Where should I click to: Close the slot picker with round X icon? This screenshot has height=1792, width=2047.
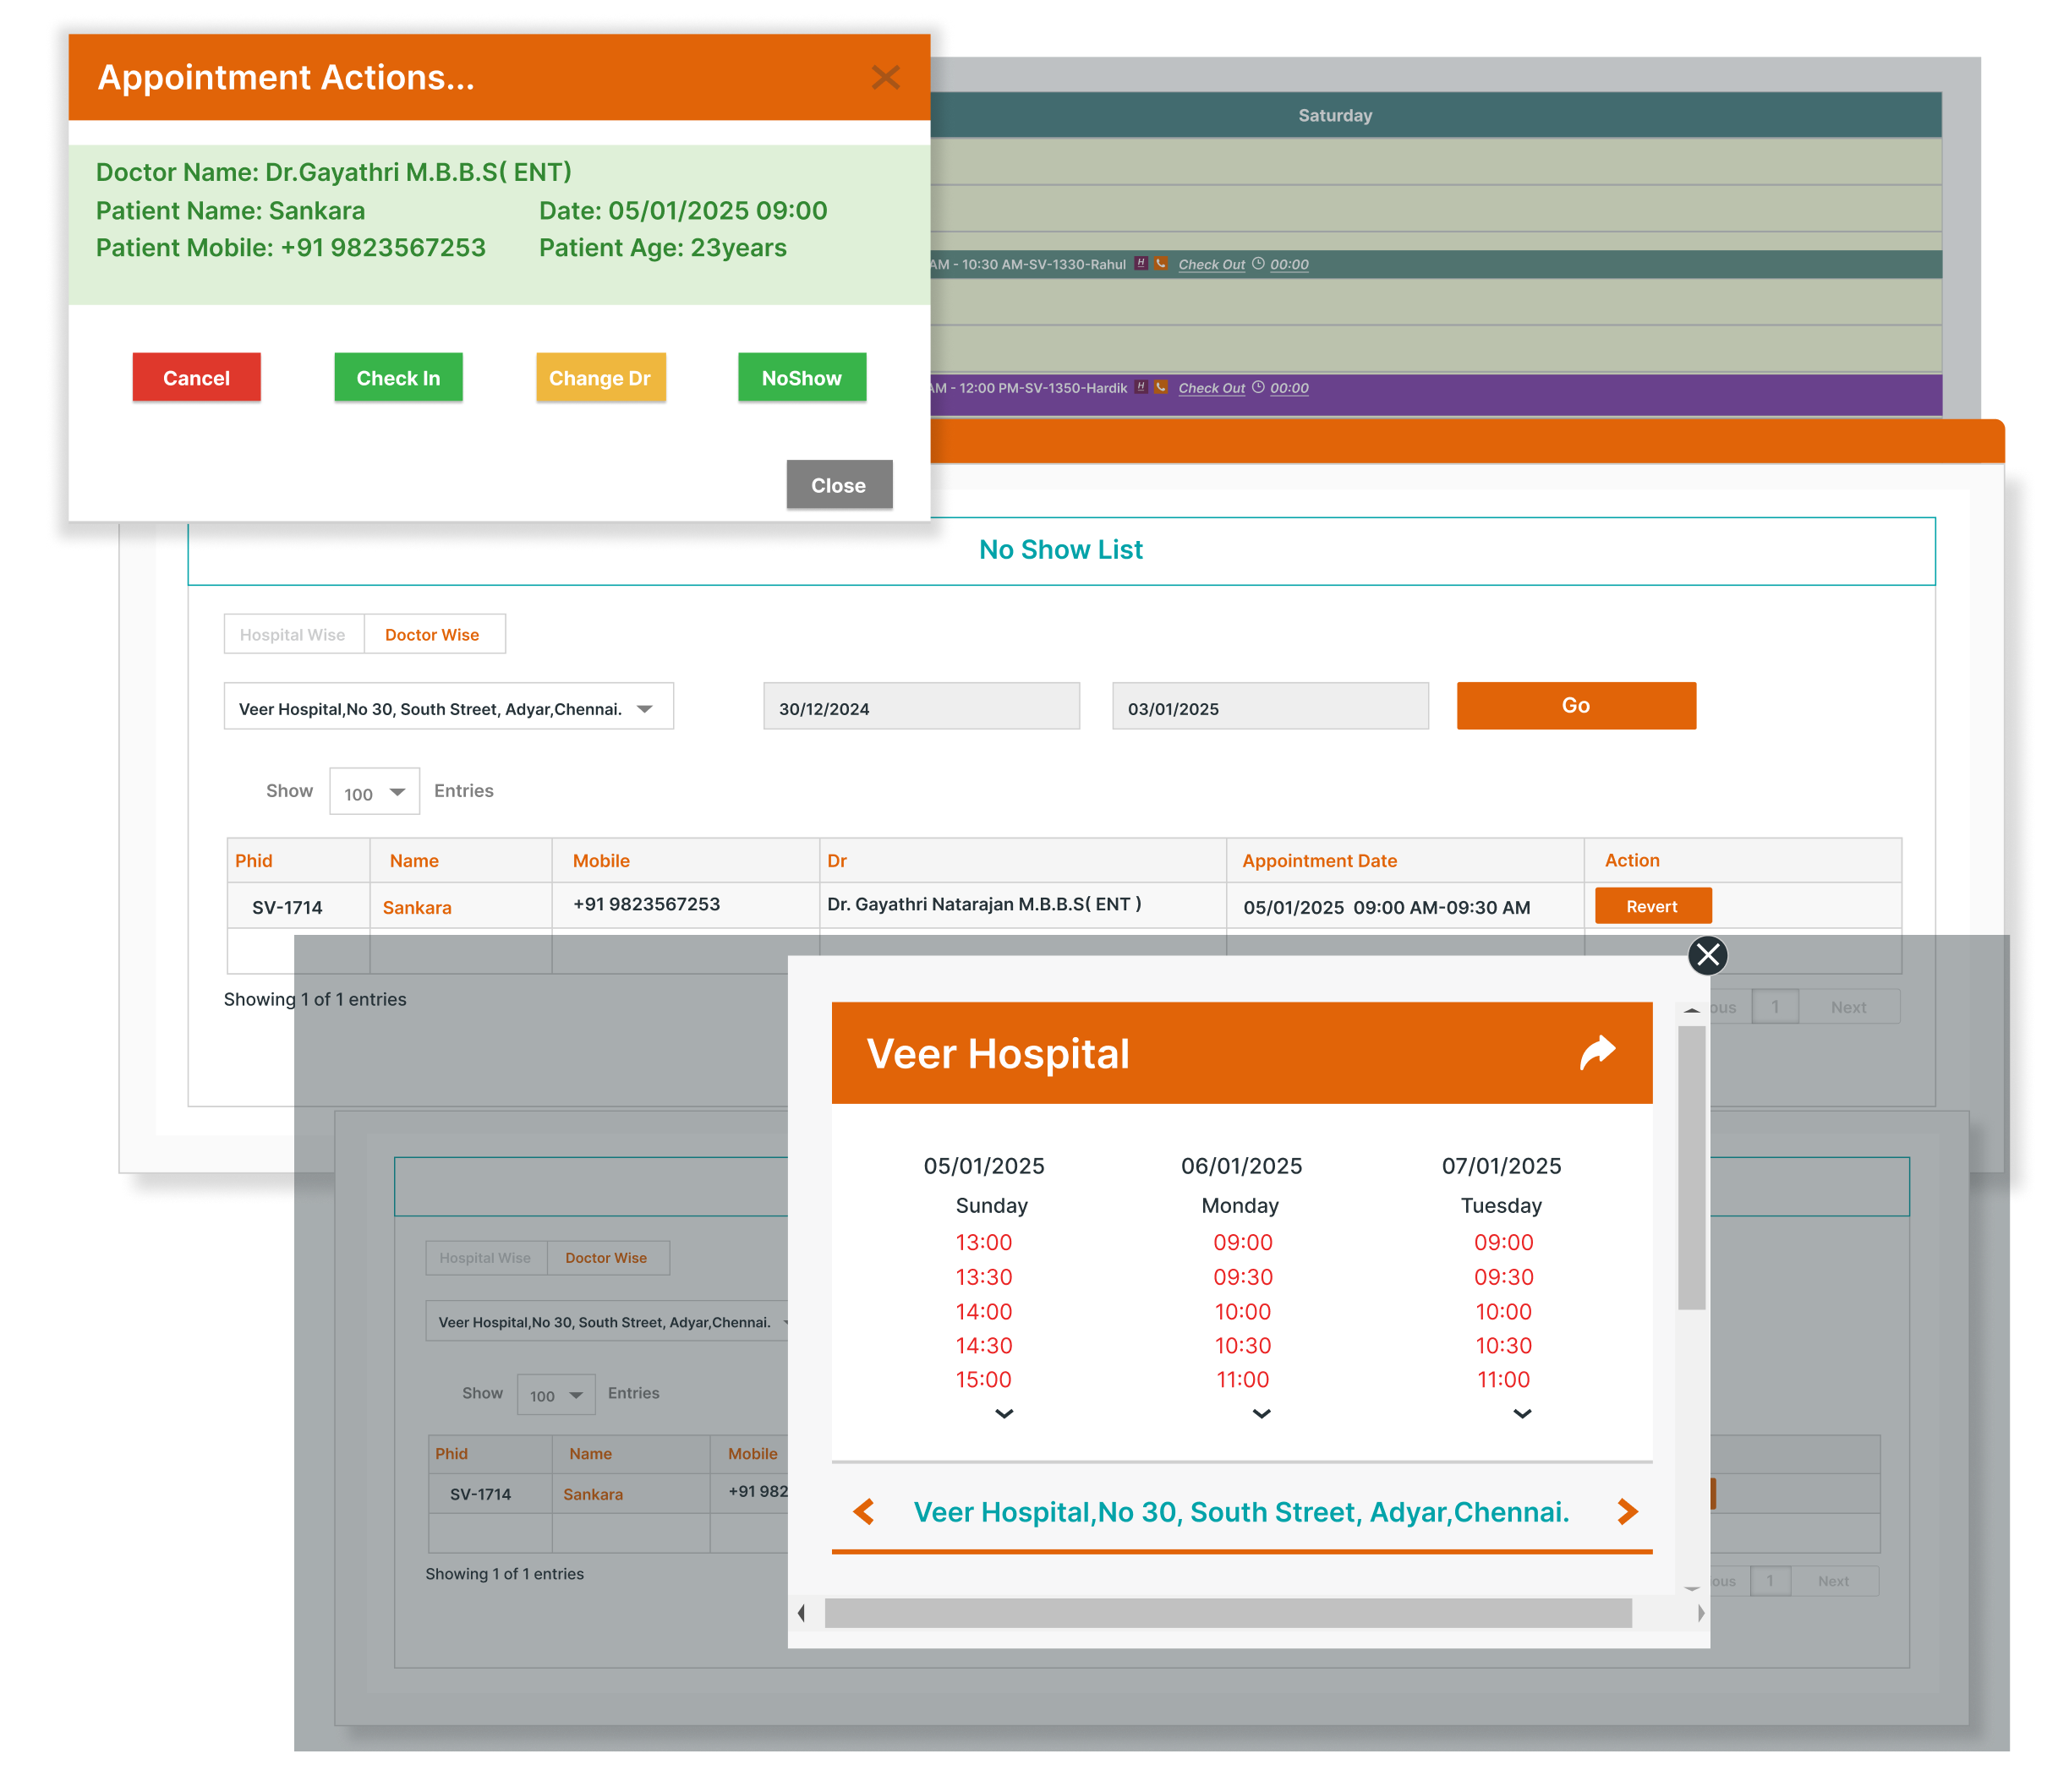[1707, 955]
